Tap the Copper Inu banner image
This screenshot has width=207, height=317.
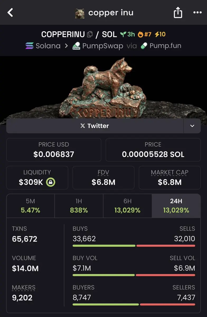tap(103, 89)
